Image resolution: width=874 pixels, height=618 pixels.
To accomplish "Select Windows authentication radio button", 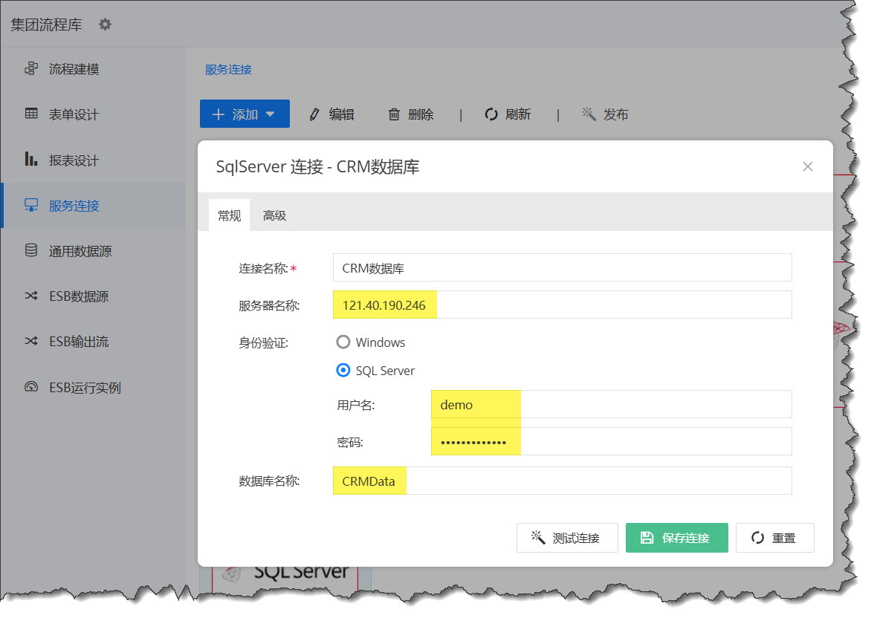I will [x=343, y=342].
